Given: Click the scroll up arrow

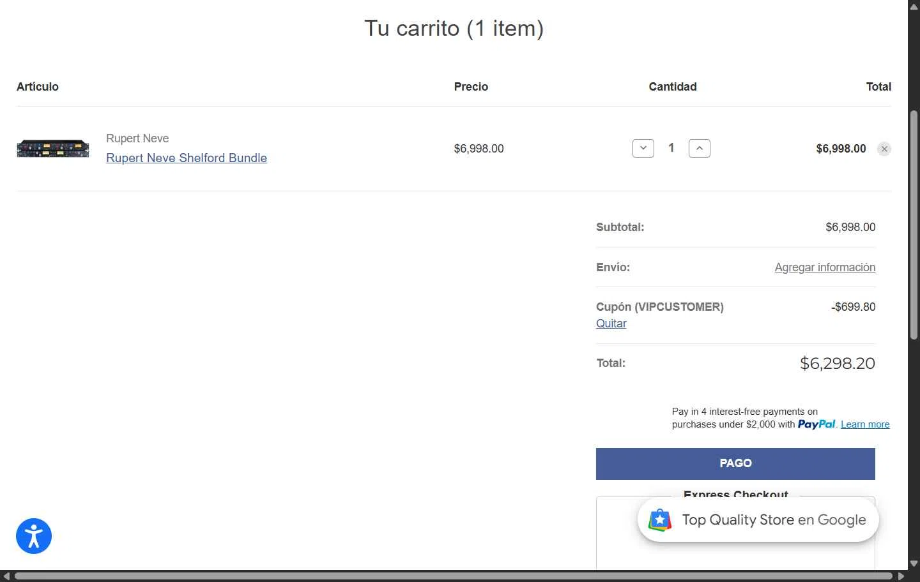Looking at the screenshot, I should (914, 6).
